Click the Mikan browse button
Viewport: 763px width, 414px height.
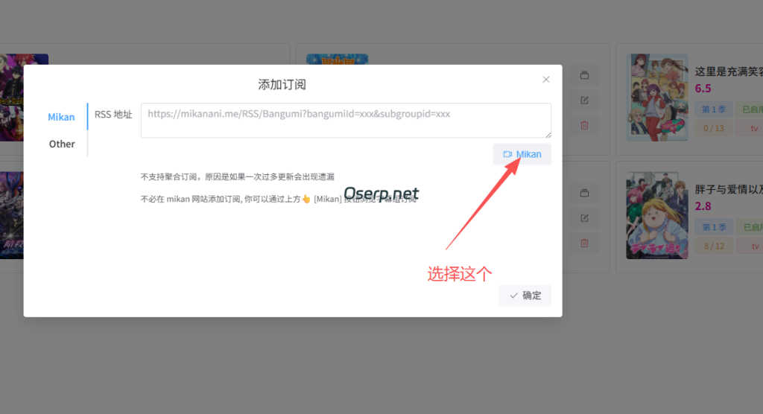coord(522,154)
